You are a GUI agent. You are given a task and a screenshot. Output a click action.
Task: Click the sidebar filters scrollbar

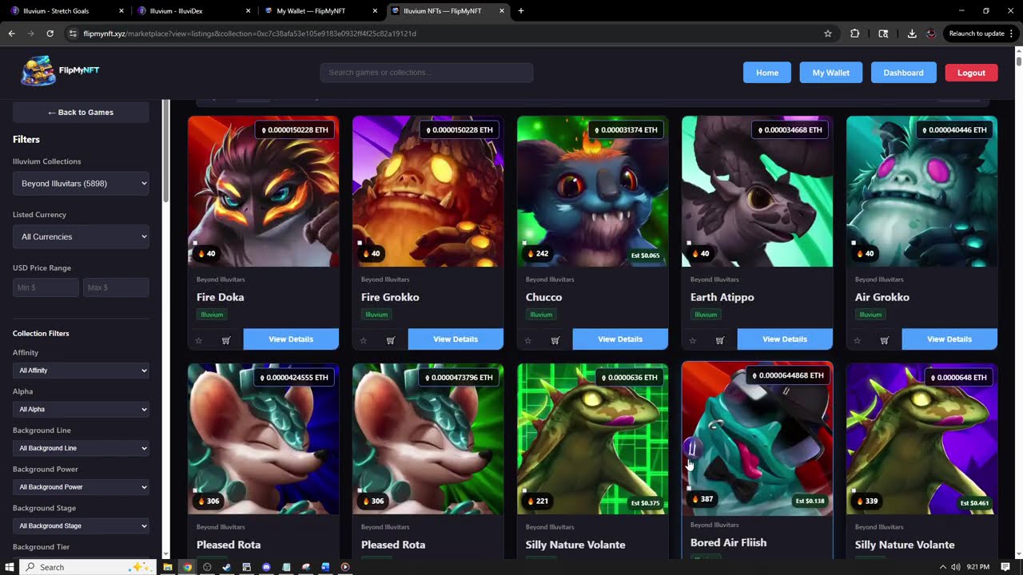pos(166,152)
